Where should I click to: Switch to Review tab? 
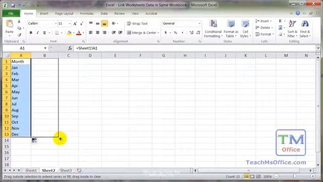(120, 14)
